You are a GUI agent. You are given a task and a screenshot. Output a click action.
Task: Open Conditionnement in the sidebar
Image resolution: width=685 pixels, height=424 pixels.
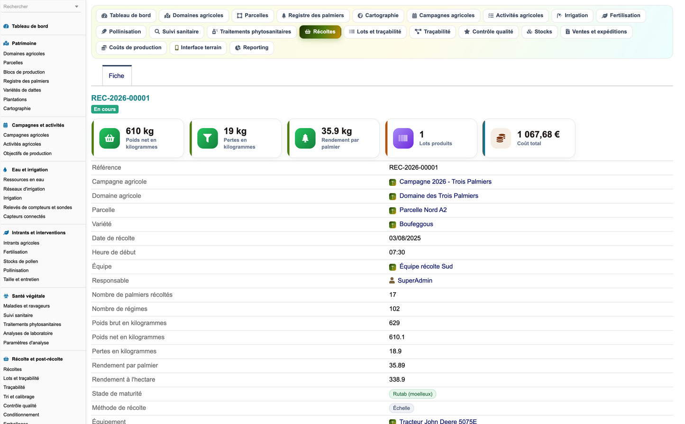[x=21, y=415]
